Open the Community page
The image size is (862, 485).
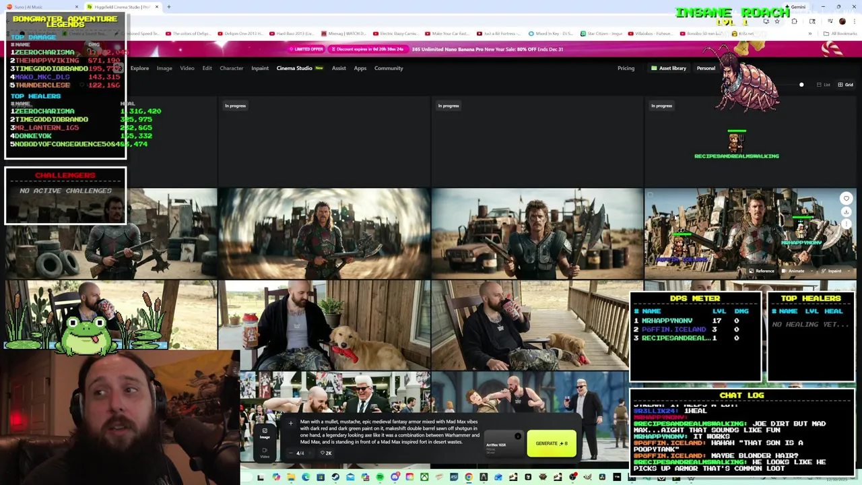[x=389, y=68]
